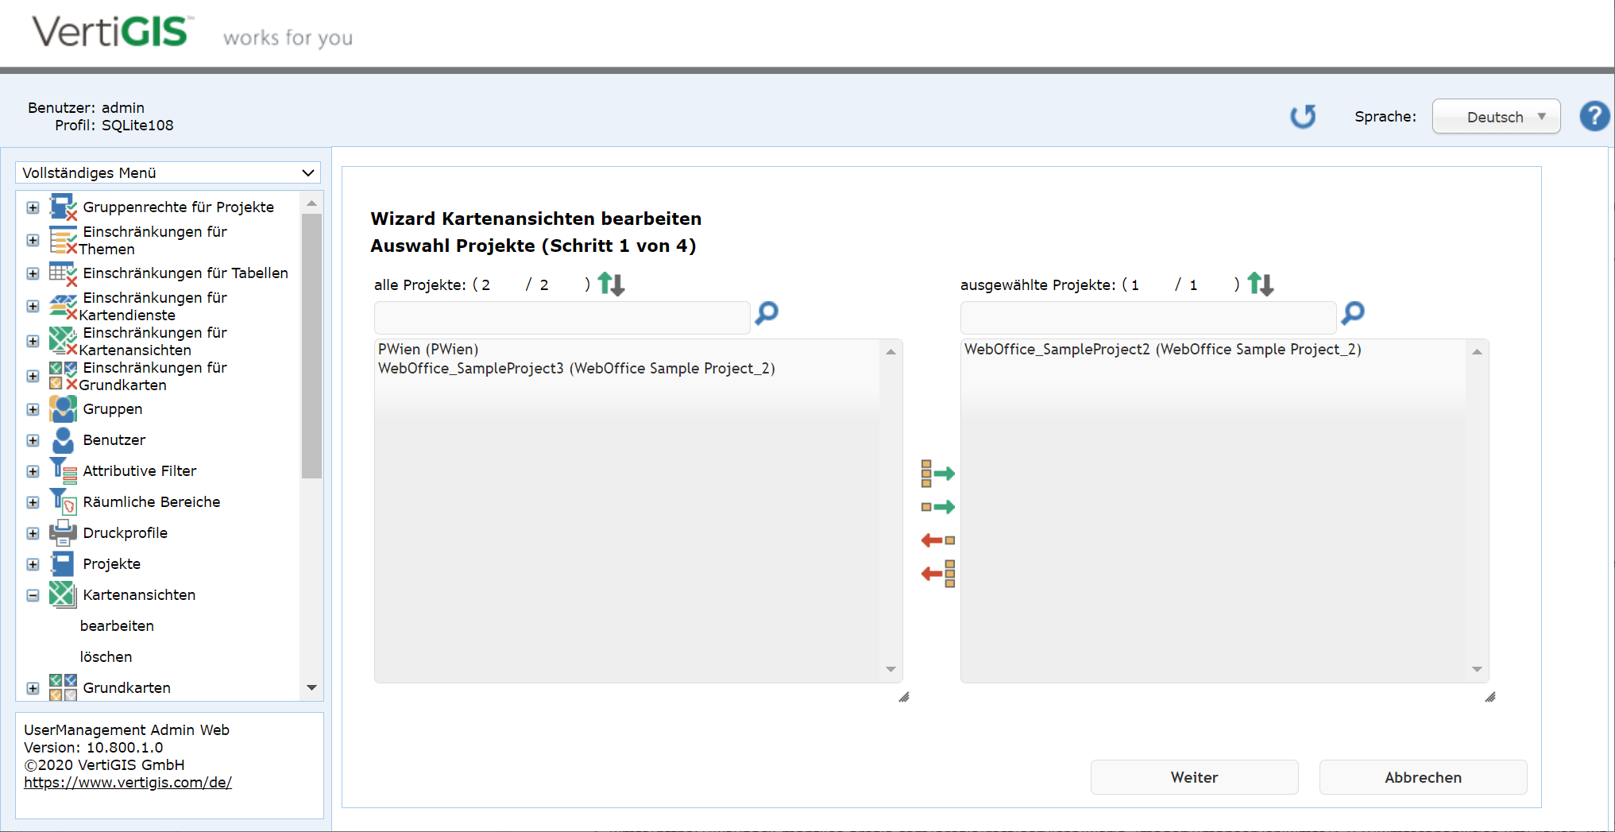Select PWien in the alle Projekte list
The height and width of the screenshot is (832, 1615).
pos(428,349)
